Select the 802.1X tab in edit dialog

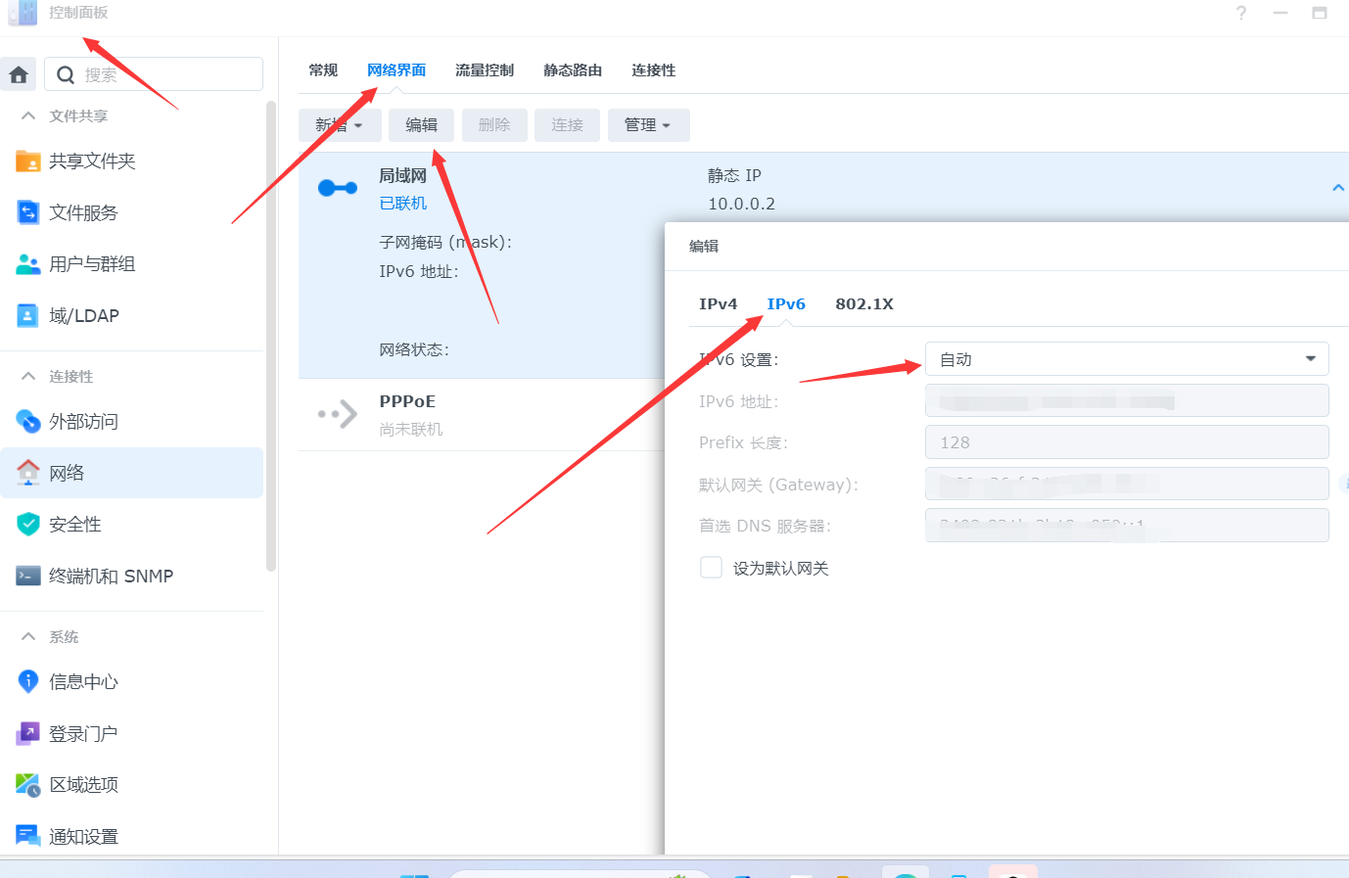tap(864, 304)
